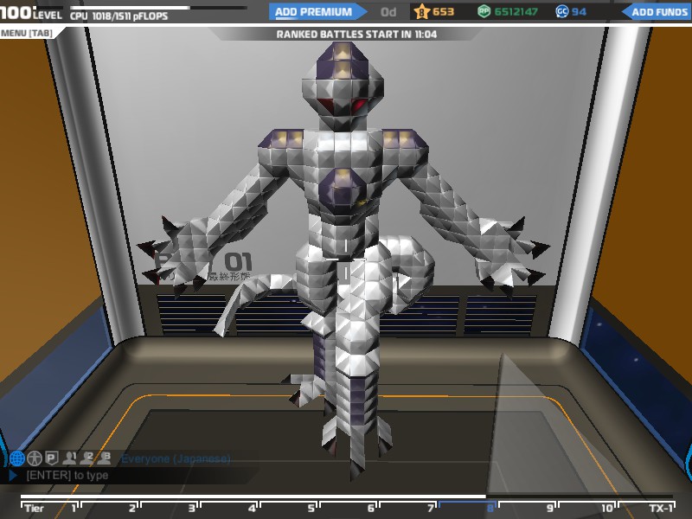Click the blue GC currency icon
692x519 pixels.
coord(561,11)
